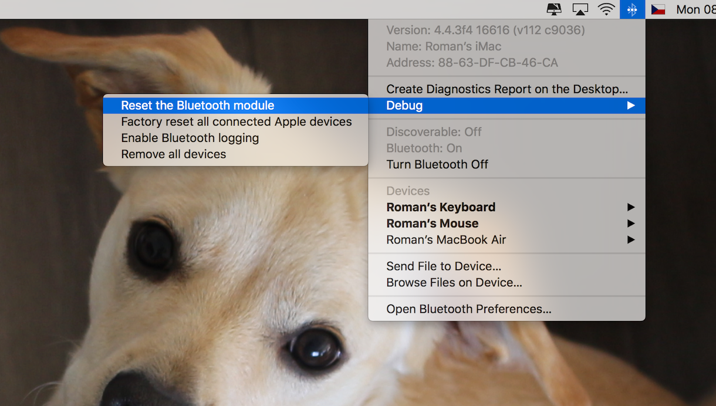Open Roman's MacBook Air device entry
The height and width of the screenshot is (406, 716).
[x=506, y=240]
